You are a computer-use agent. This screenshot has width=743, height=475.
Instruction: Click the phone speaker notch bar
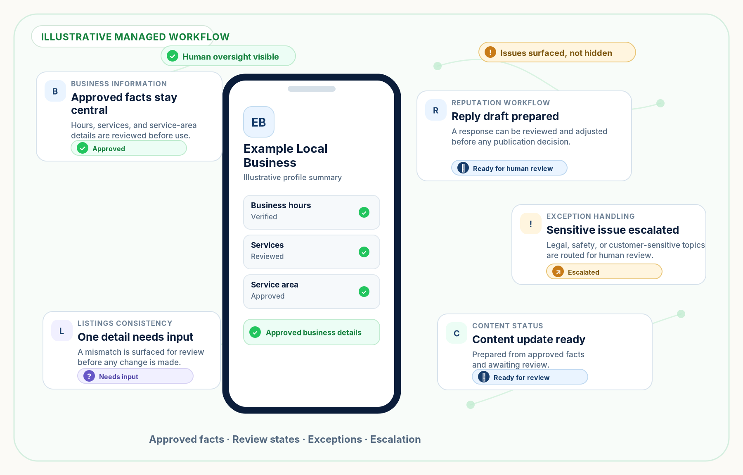[312, 89]
